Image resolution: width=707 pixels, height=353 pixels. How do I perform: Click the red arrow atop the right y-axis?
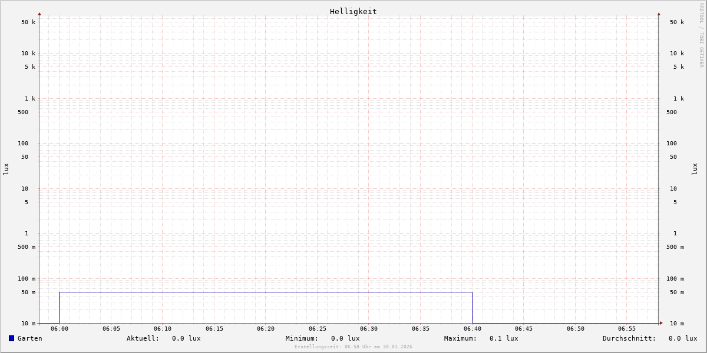click(x=659, y=14)
